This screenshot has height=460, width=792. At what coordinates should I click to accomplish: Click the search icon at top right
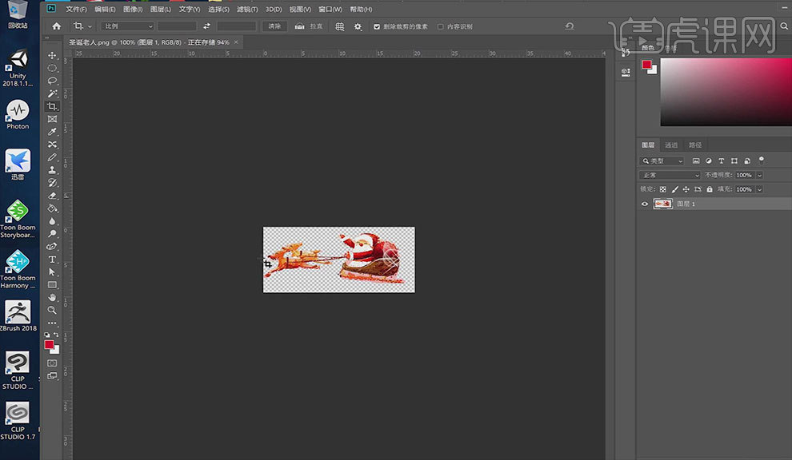point(784,26)
